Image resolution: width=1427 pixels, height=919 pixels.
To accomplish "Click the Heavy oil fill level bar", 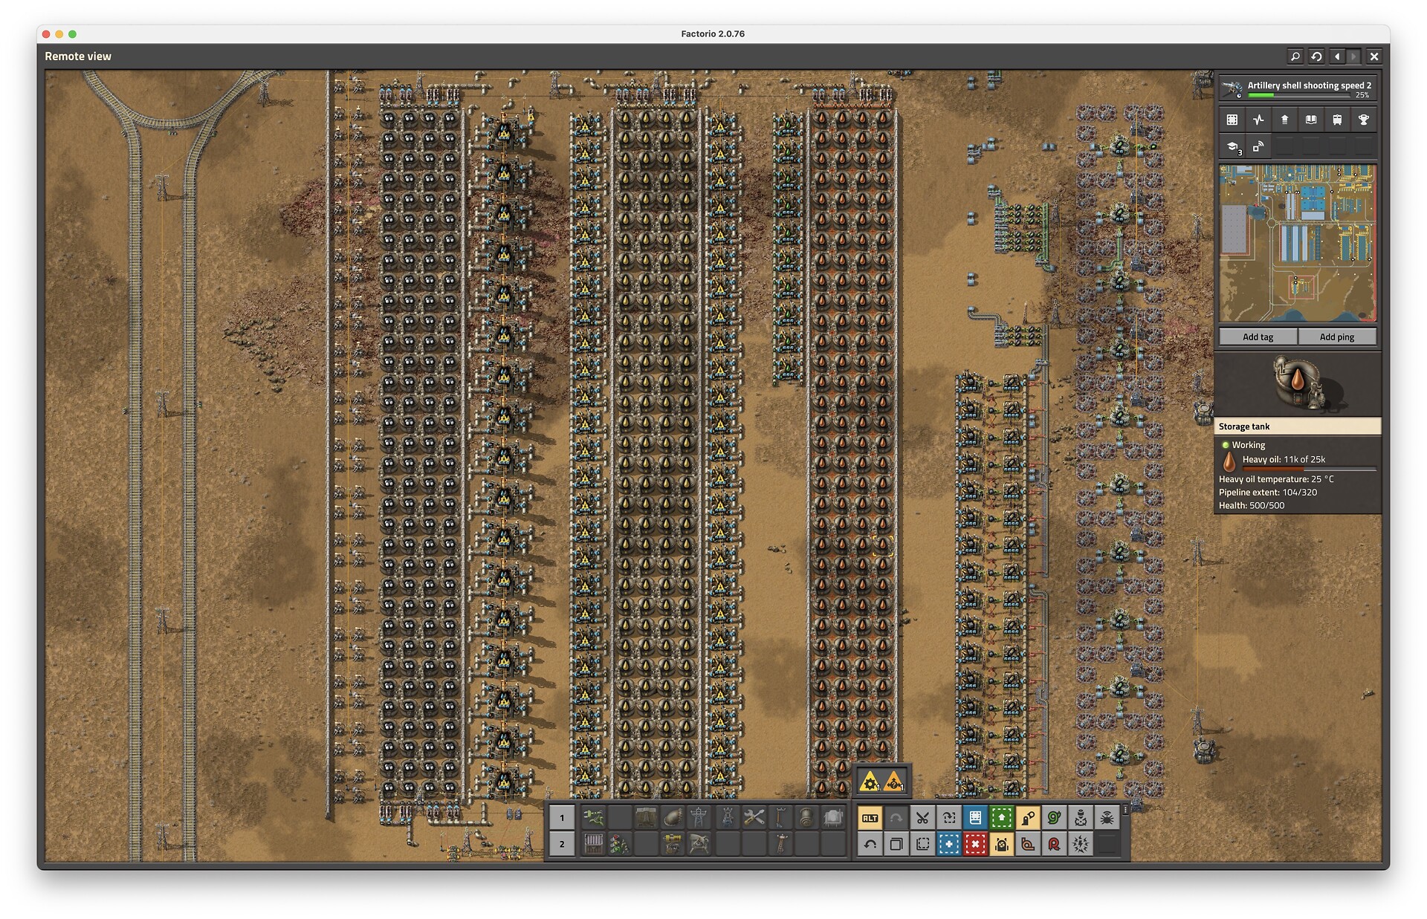I will coord(1310,469).
